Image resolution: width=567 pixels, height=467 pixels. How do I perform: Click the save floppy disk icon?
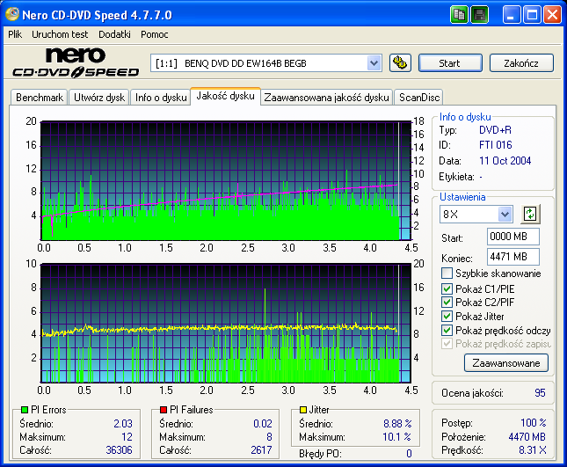coord(479,15)
